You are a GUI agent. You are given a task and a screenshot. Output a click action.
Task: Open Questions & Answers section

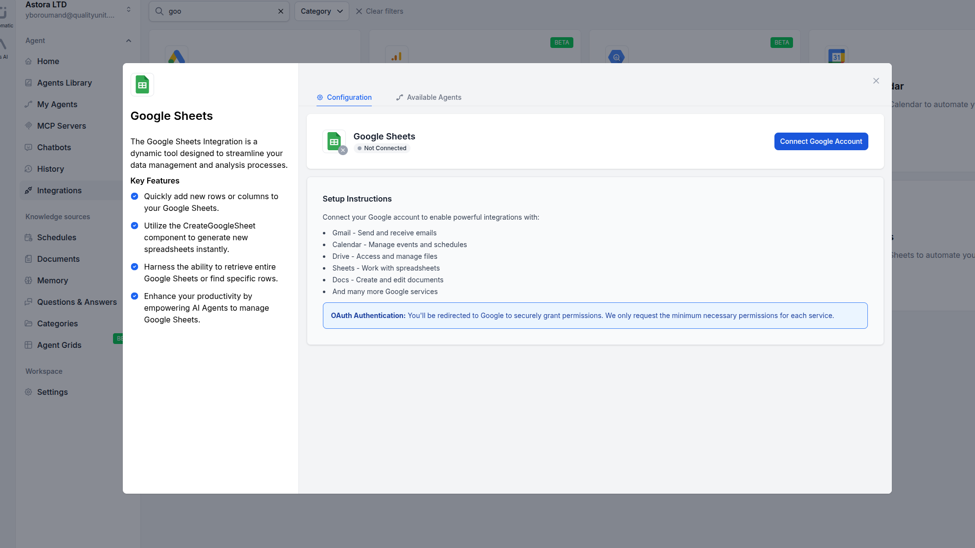tap(77, 302)
